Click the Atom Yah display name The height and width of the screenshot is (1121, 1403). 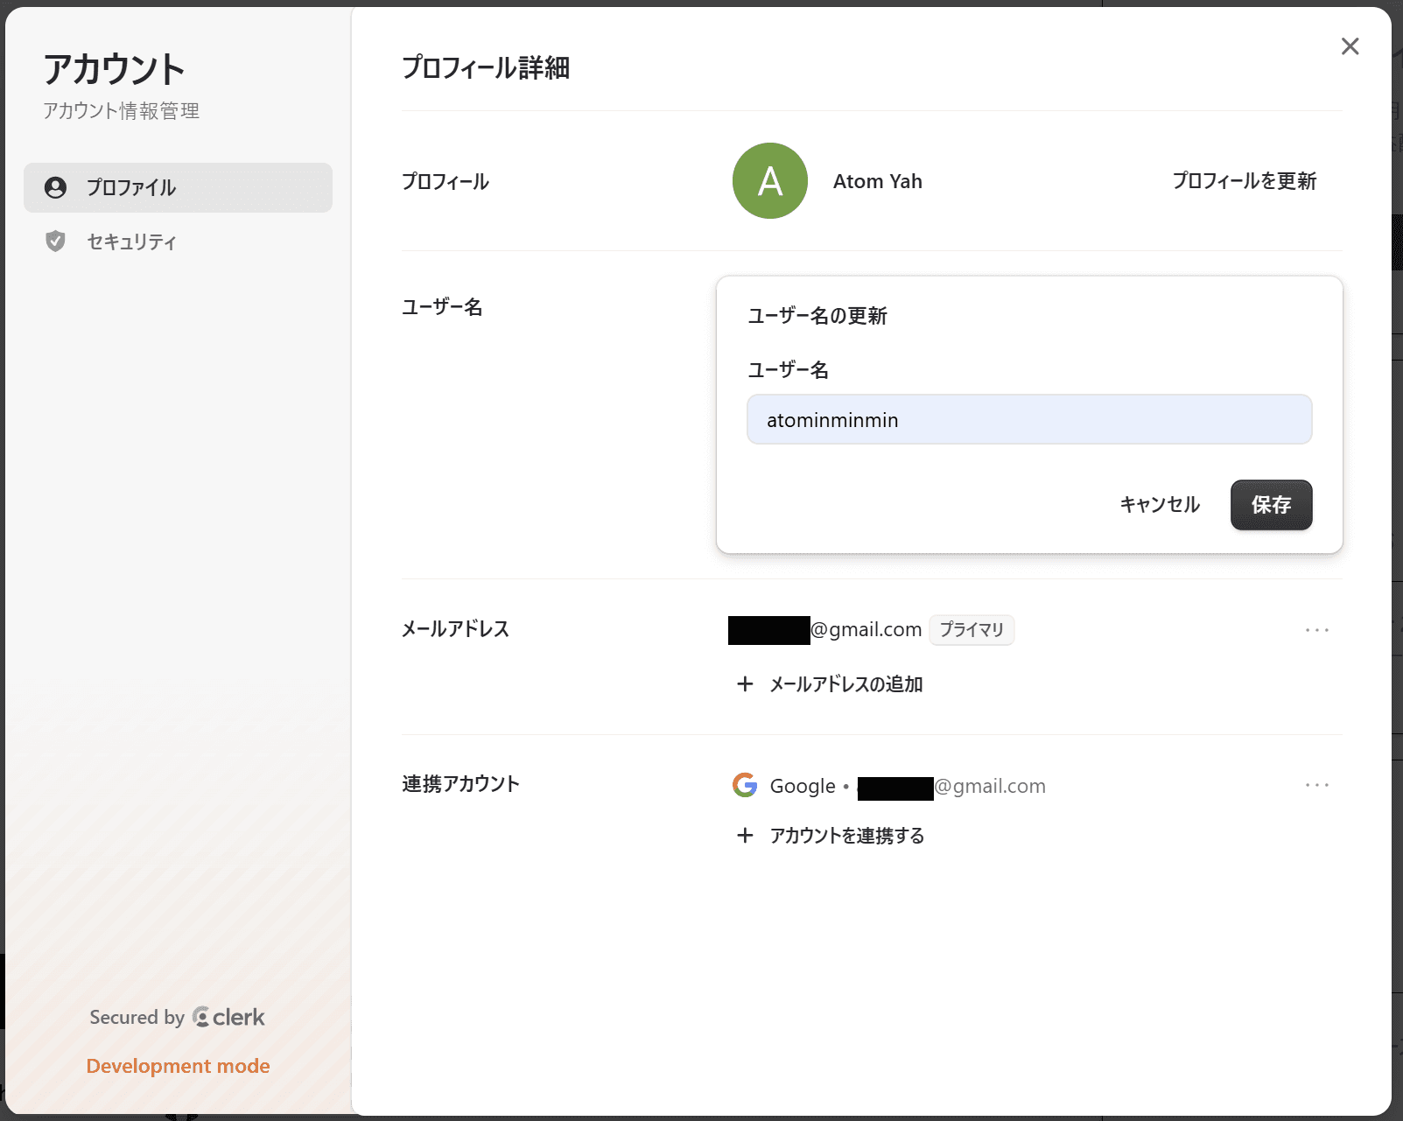tap(877, 181)
